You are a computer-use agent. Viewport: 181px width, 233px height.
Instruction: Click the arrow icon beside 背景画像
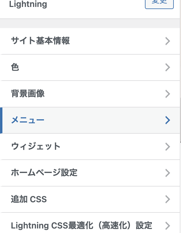point(168,94)
